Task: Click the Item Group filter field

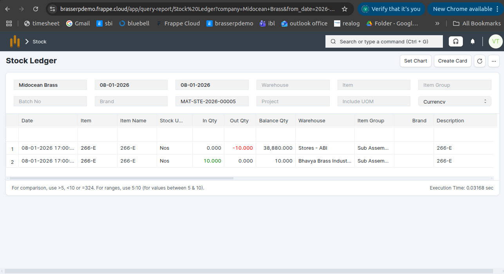Action: coord(455,85)
